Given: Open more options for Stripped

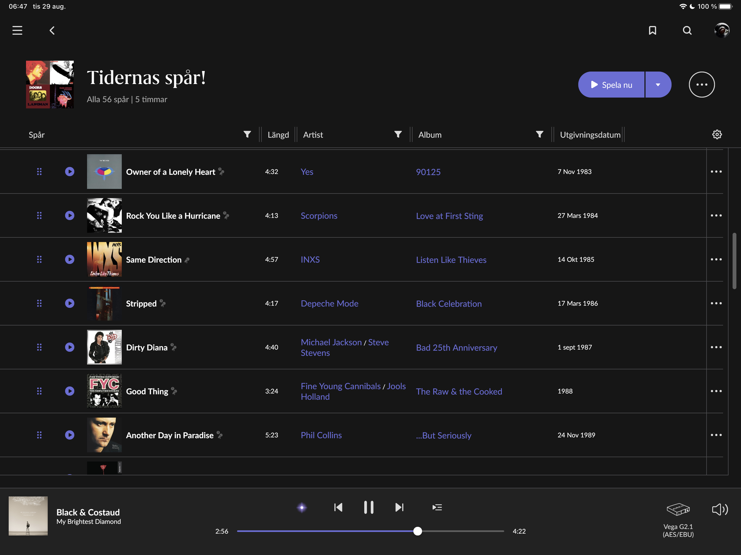Looking at the screenshot, I should [x=716, y=303].
